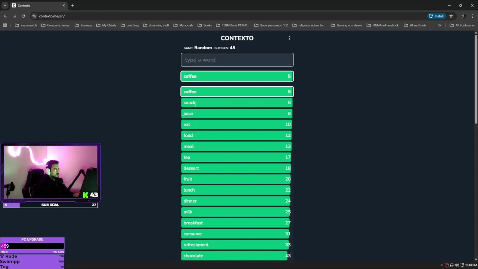Open Chrome's three-dot menu

[472, 16]
